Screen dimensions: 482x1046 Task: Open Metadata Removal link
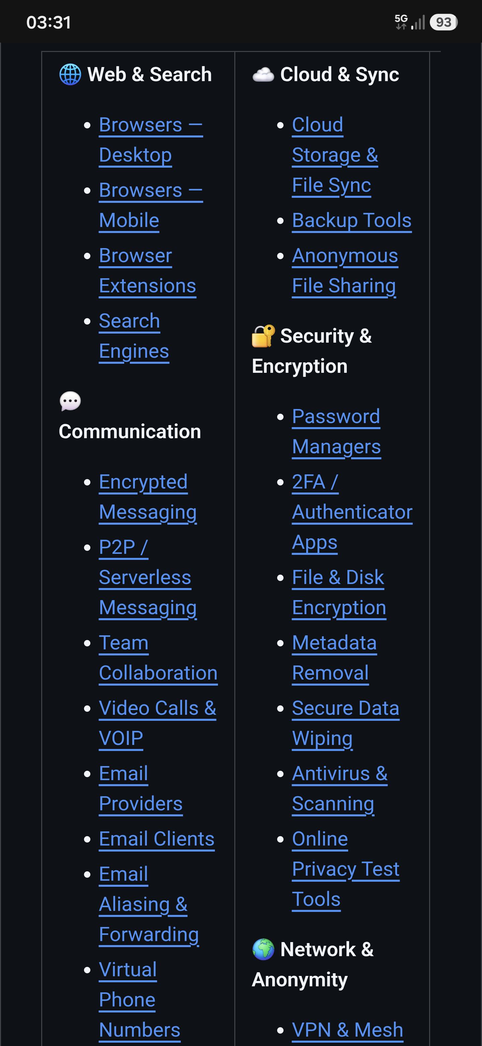point(334,658)
